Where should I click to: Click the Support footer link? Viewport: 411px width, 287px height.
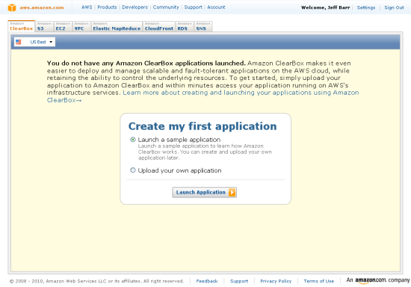pyautogui.click(x=239, y=281)
